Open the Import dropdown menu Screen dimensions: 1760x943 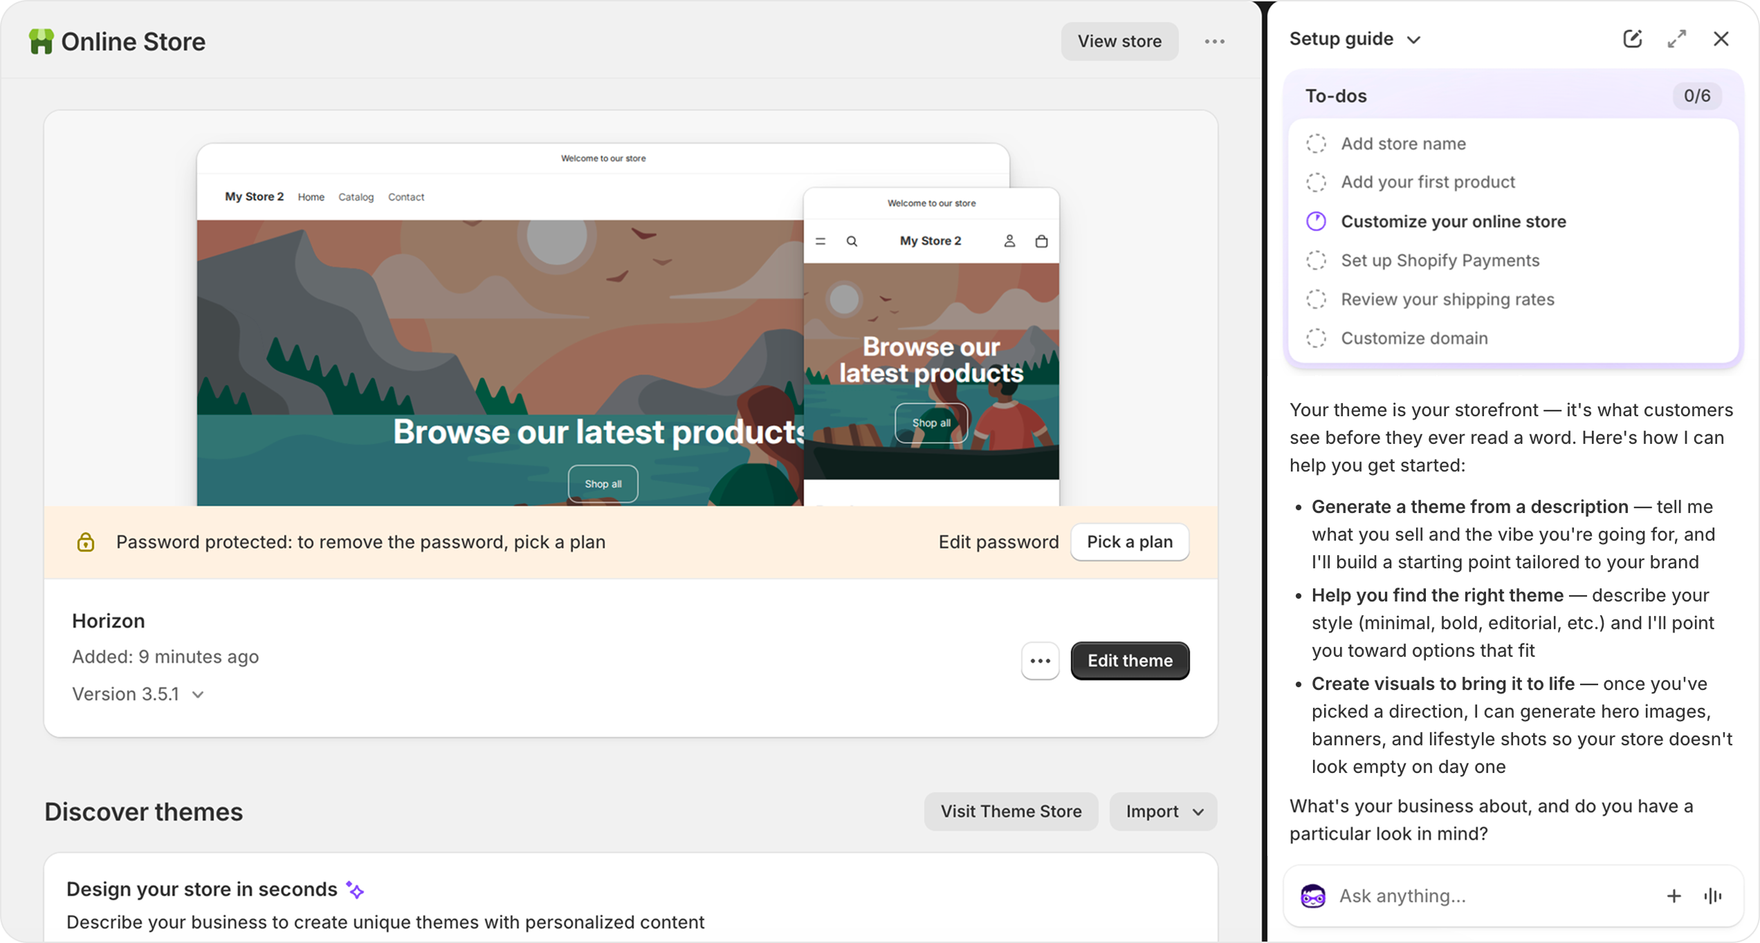point(1163,812)
